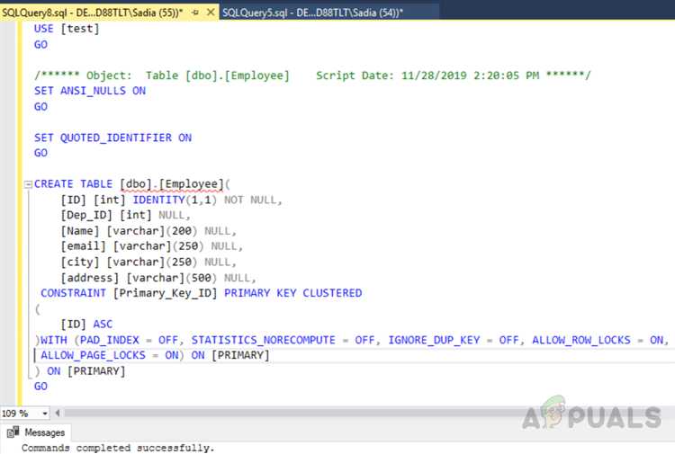Close the SQLQuery8.sql tab
This screenshot has width=675, height=454.
click(x=211, y=13)
